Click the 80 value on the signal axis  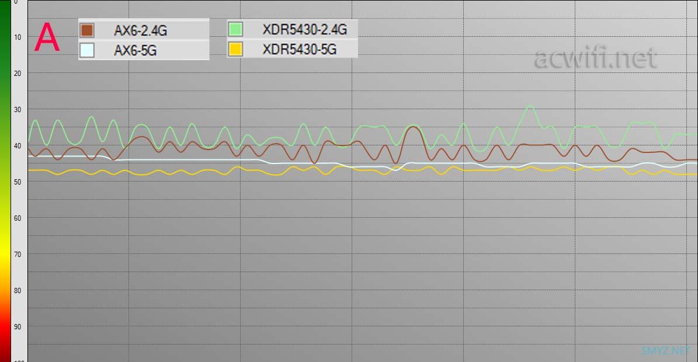18,290
